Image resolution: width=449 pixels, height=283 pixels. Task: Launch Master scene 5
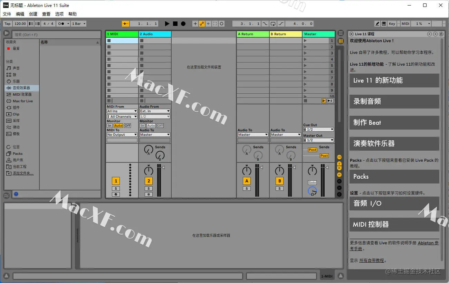point(305,65)
